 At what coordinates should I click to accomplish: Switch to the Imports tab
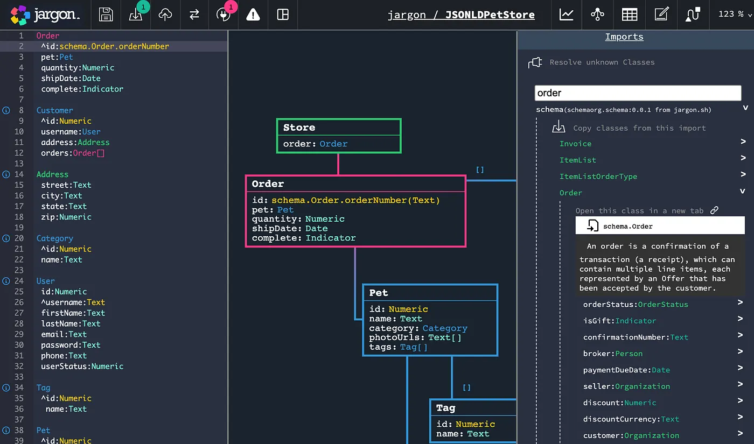[x=624, y=37]
